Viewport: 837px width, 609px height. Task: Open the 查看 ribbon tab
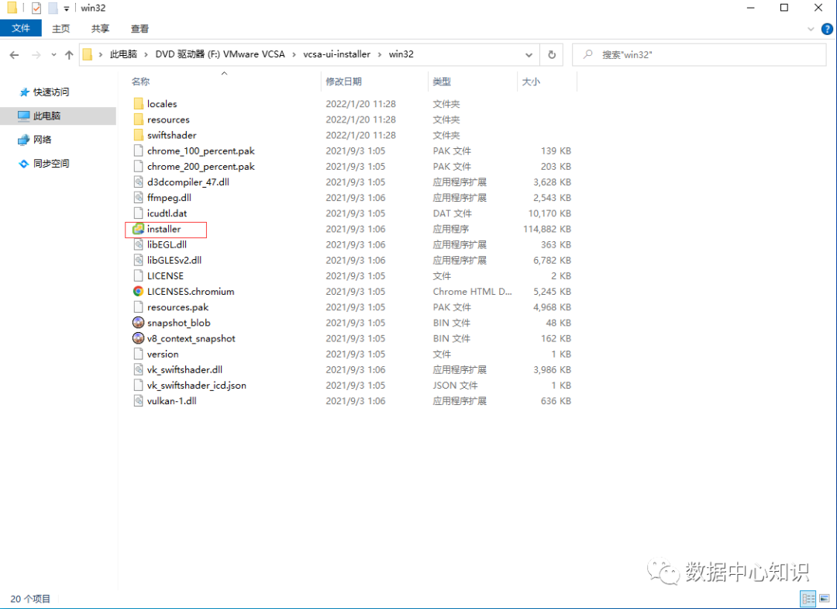coord(139,28)
